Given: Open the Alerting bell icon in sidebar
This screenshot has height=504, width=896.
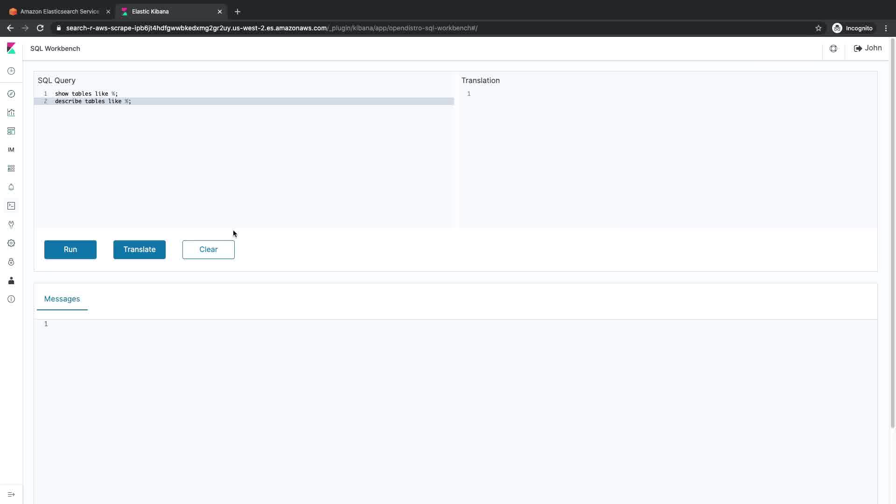Looking at the screenshot, I should coord(11,187).
